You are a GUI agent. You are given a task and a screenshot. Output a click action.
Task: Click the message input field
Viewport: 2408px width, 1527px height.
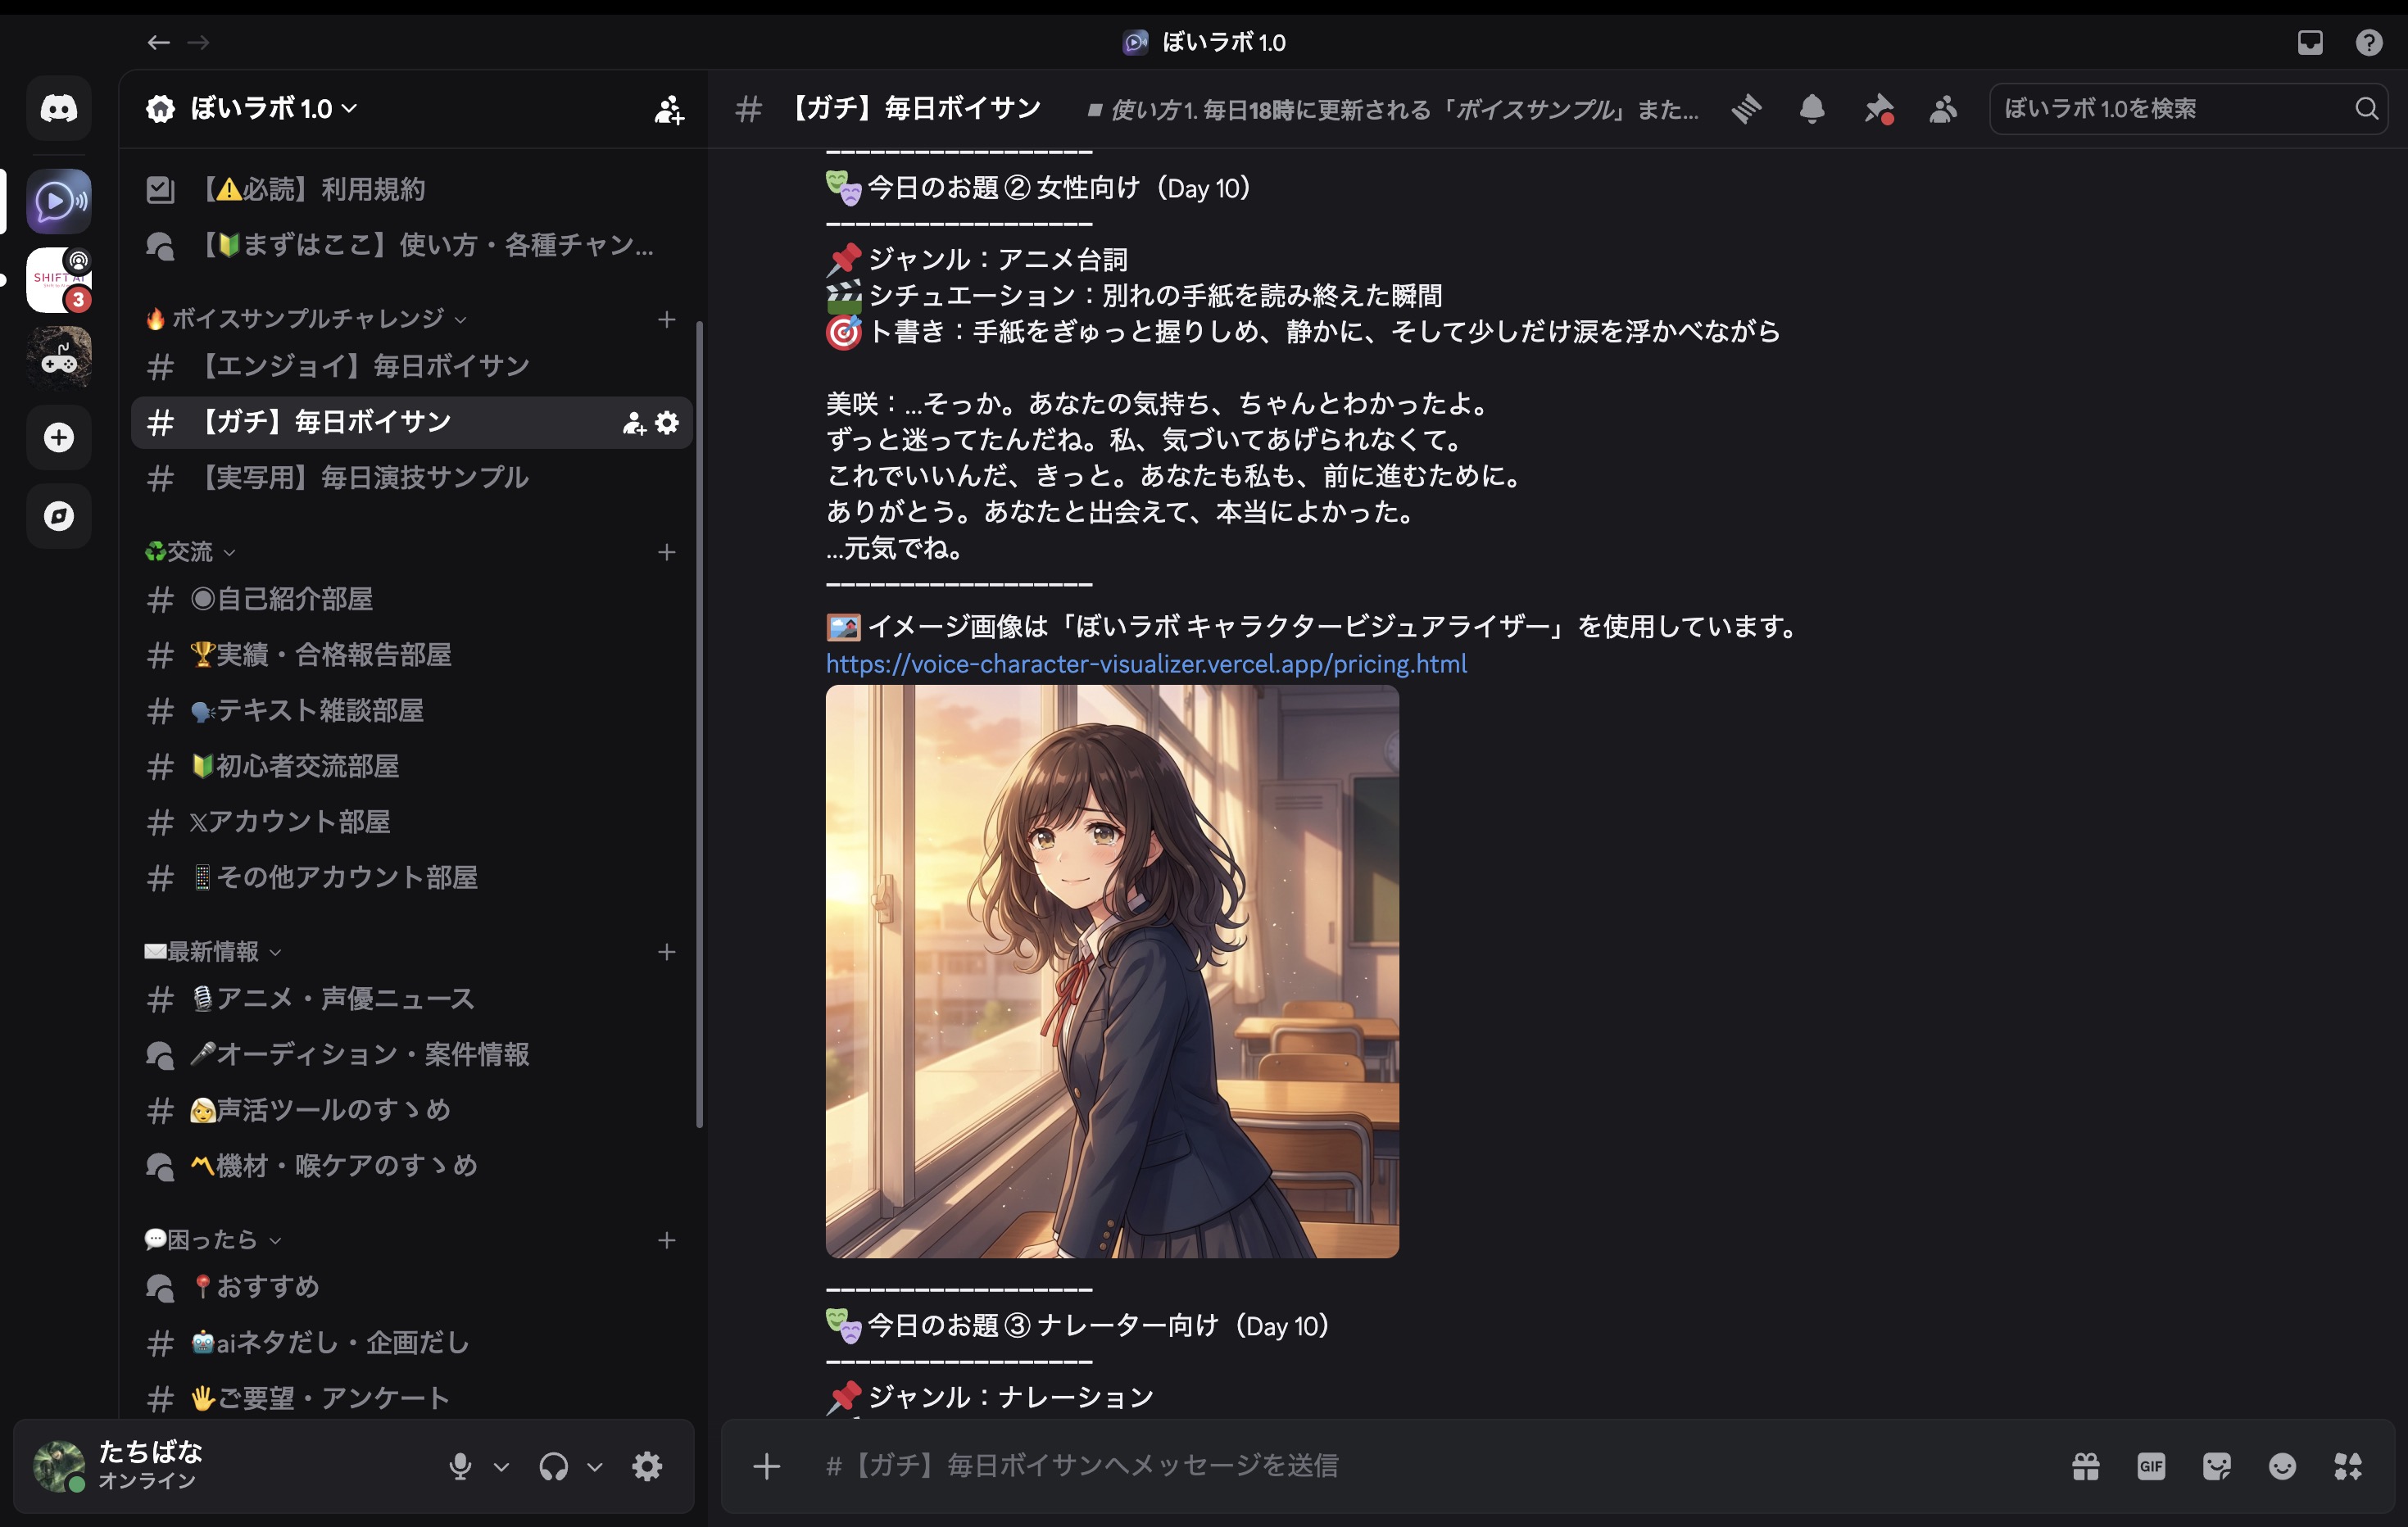1400,1466
